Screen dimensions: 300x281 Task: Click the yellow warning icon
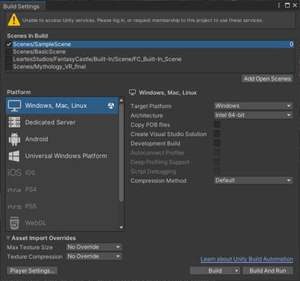[x=14, y=20]
